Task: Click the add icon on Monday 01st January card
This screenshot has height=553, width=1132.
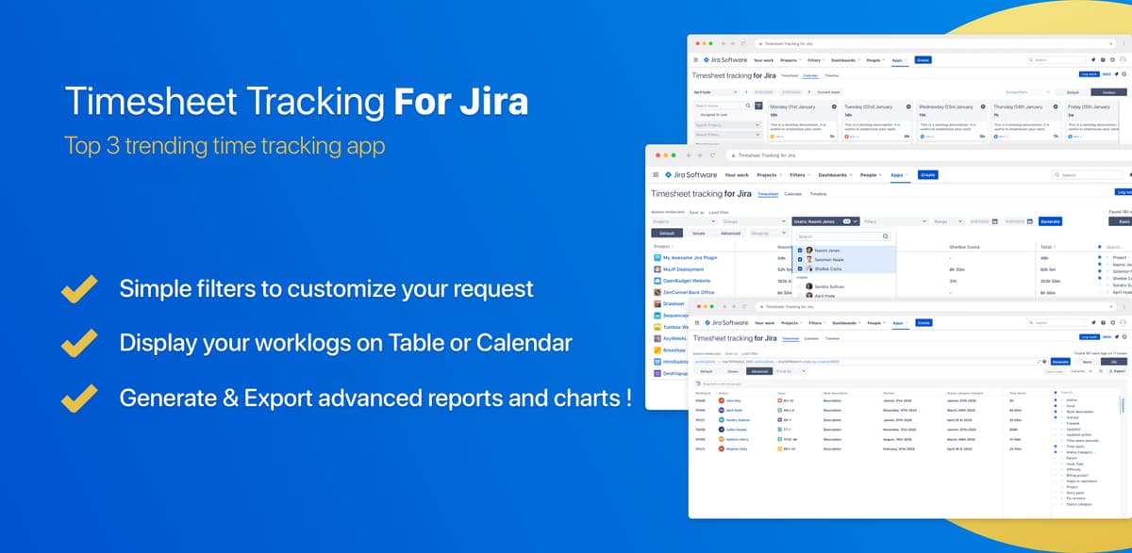Action: (x=835, y=107)
